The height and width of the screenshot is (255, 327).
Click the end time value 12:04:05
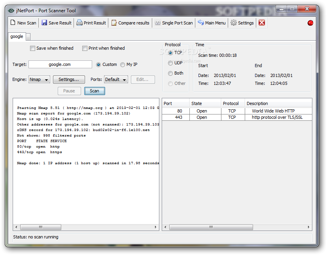279,83
